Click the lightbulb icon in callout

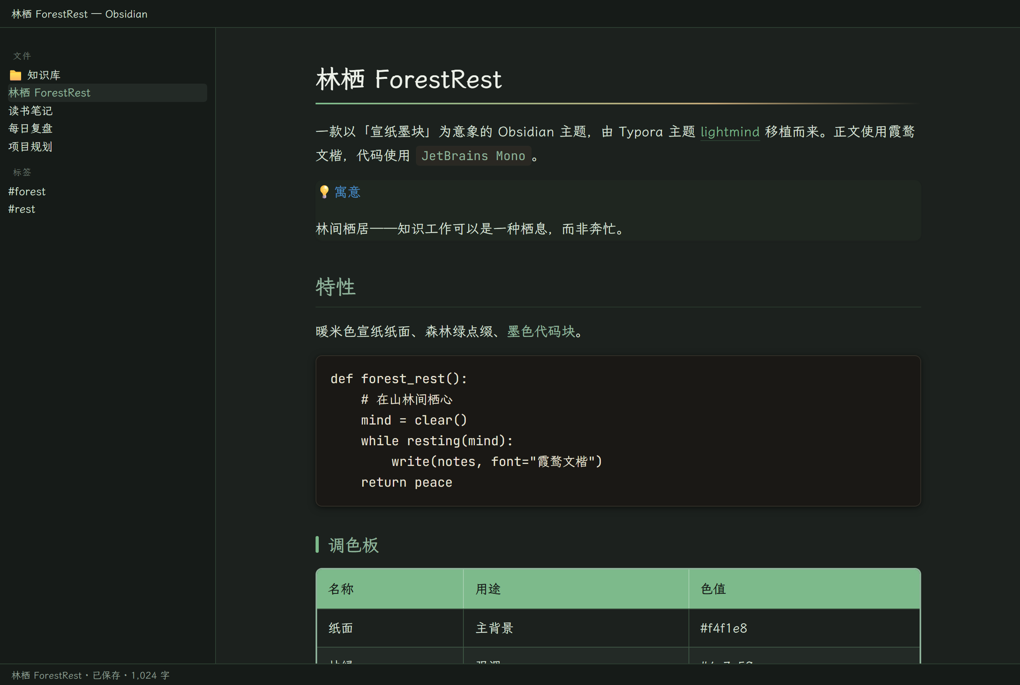coord(324,192)
